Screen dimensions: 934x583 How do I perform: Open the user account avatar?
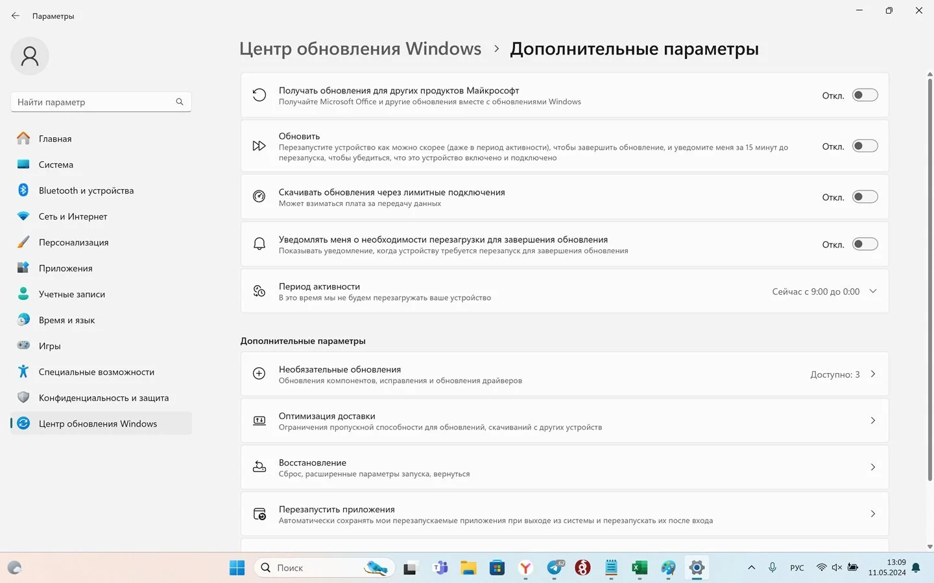point(30,56)
